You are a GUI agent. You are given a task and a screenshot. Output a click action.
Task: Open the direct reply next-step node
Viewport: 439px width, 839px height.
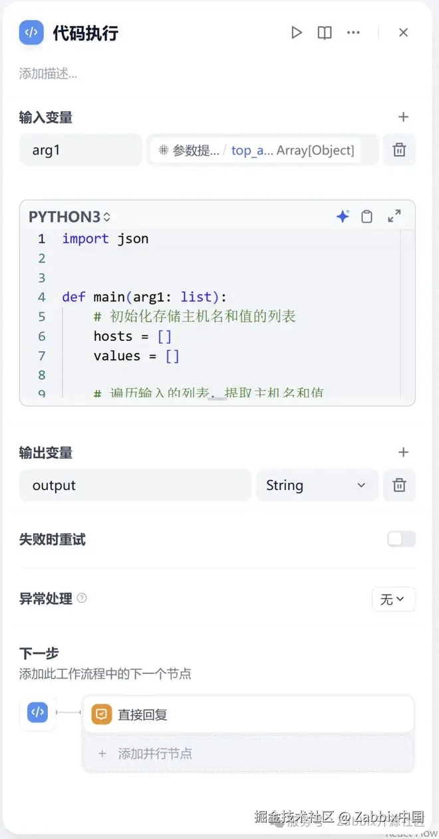[x=247, y=715]
